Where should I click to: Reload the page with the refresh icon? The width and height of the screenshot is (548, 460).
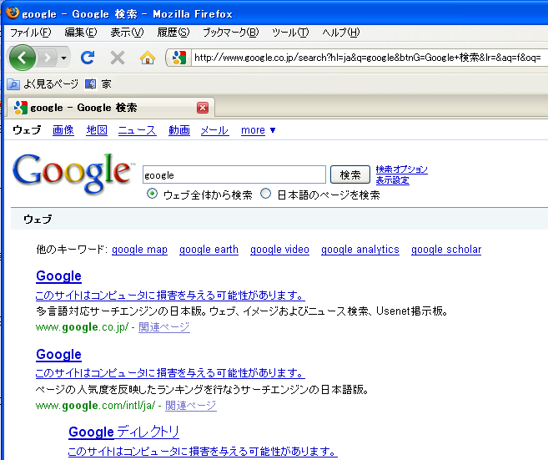[88, 58]
